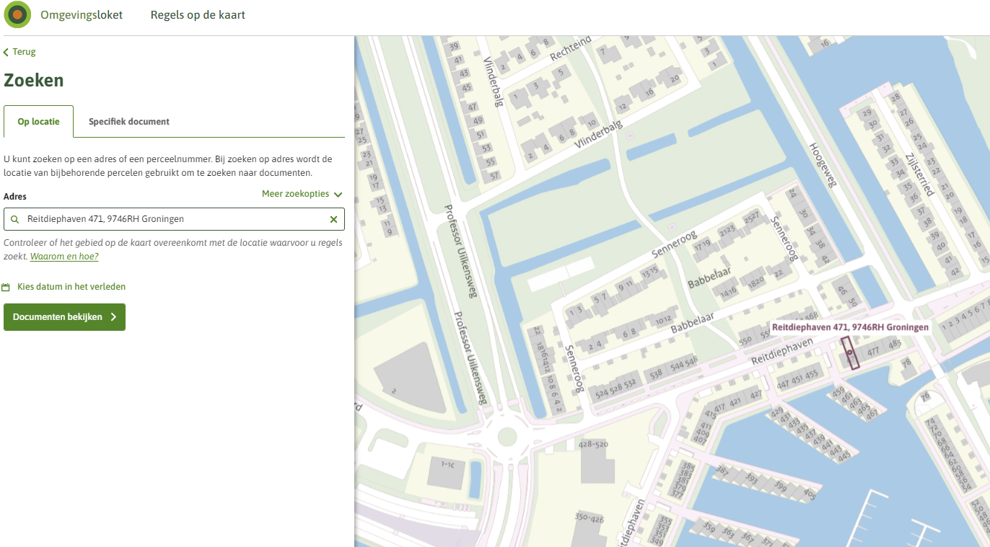Image resolution: width=990 pixels, height=547 pixels.
Task: Switch to the Specifiek document tab
Action: 129,122
